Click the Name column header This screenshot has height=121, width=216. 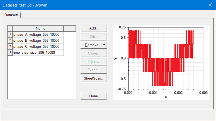(x=38, y=28)
